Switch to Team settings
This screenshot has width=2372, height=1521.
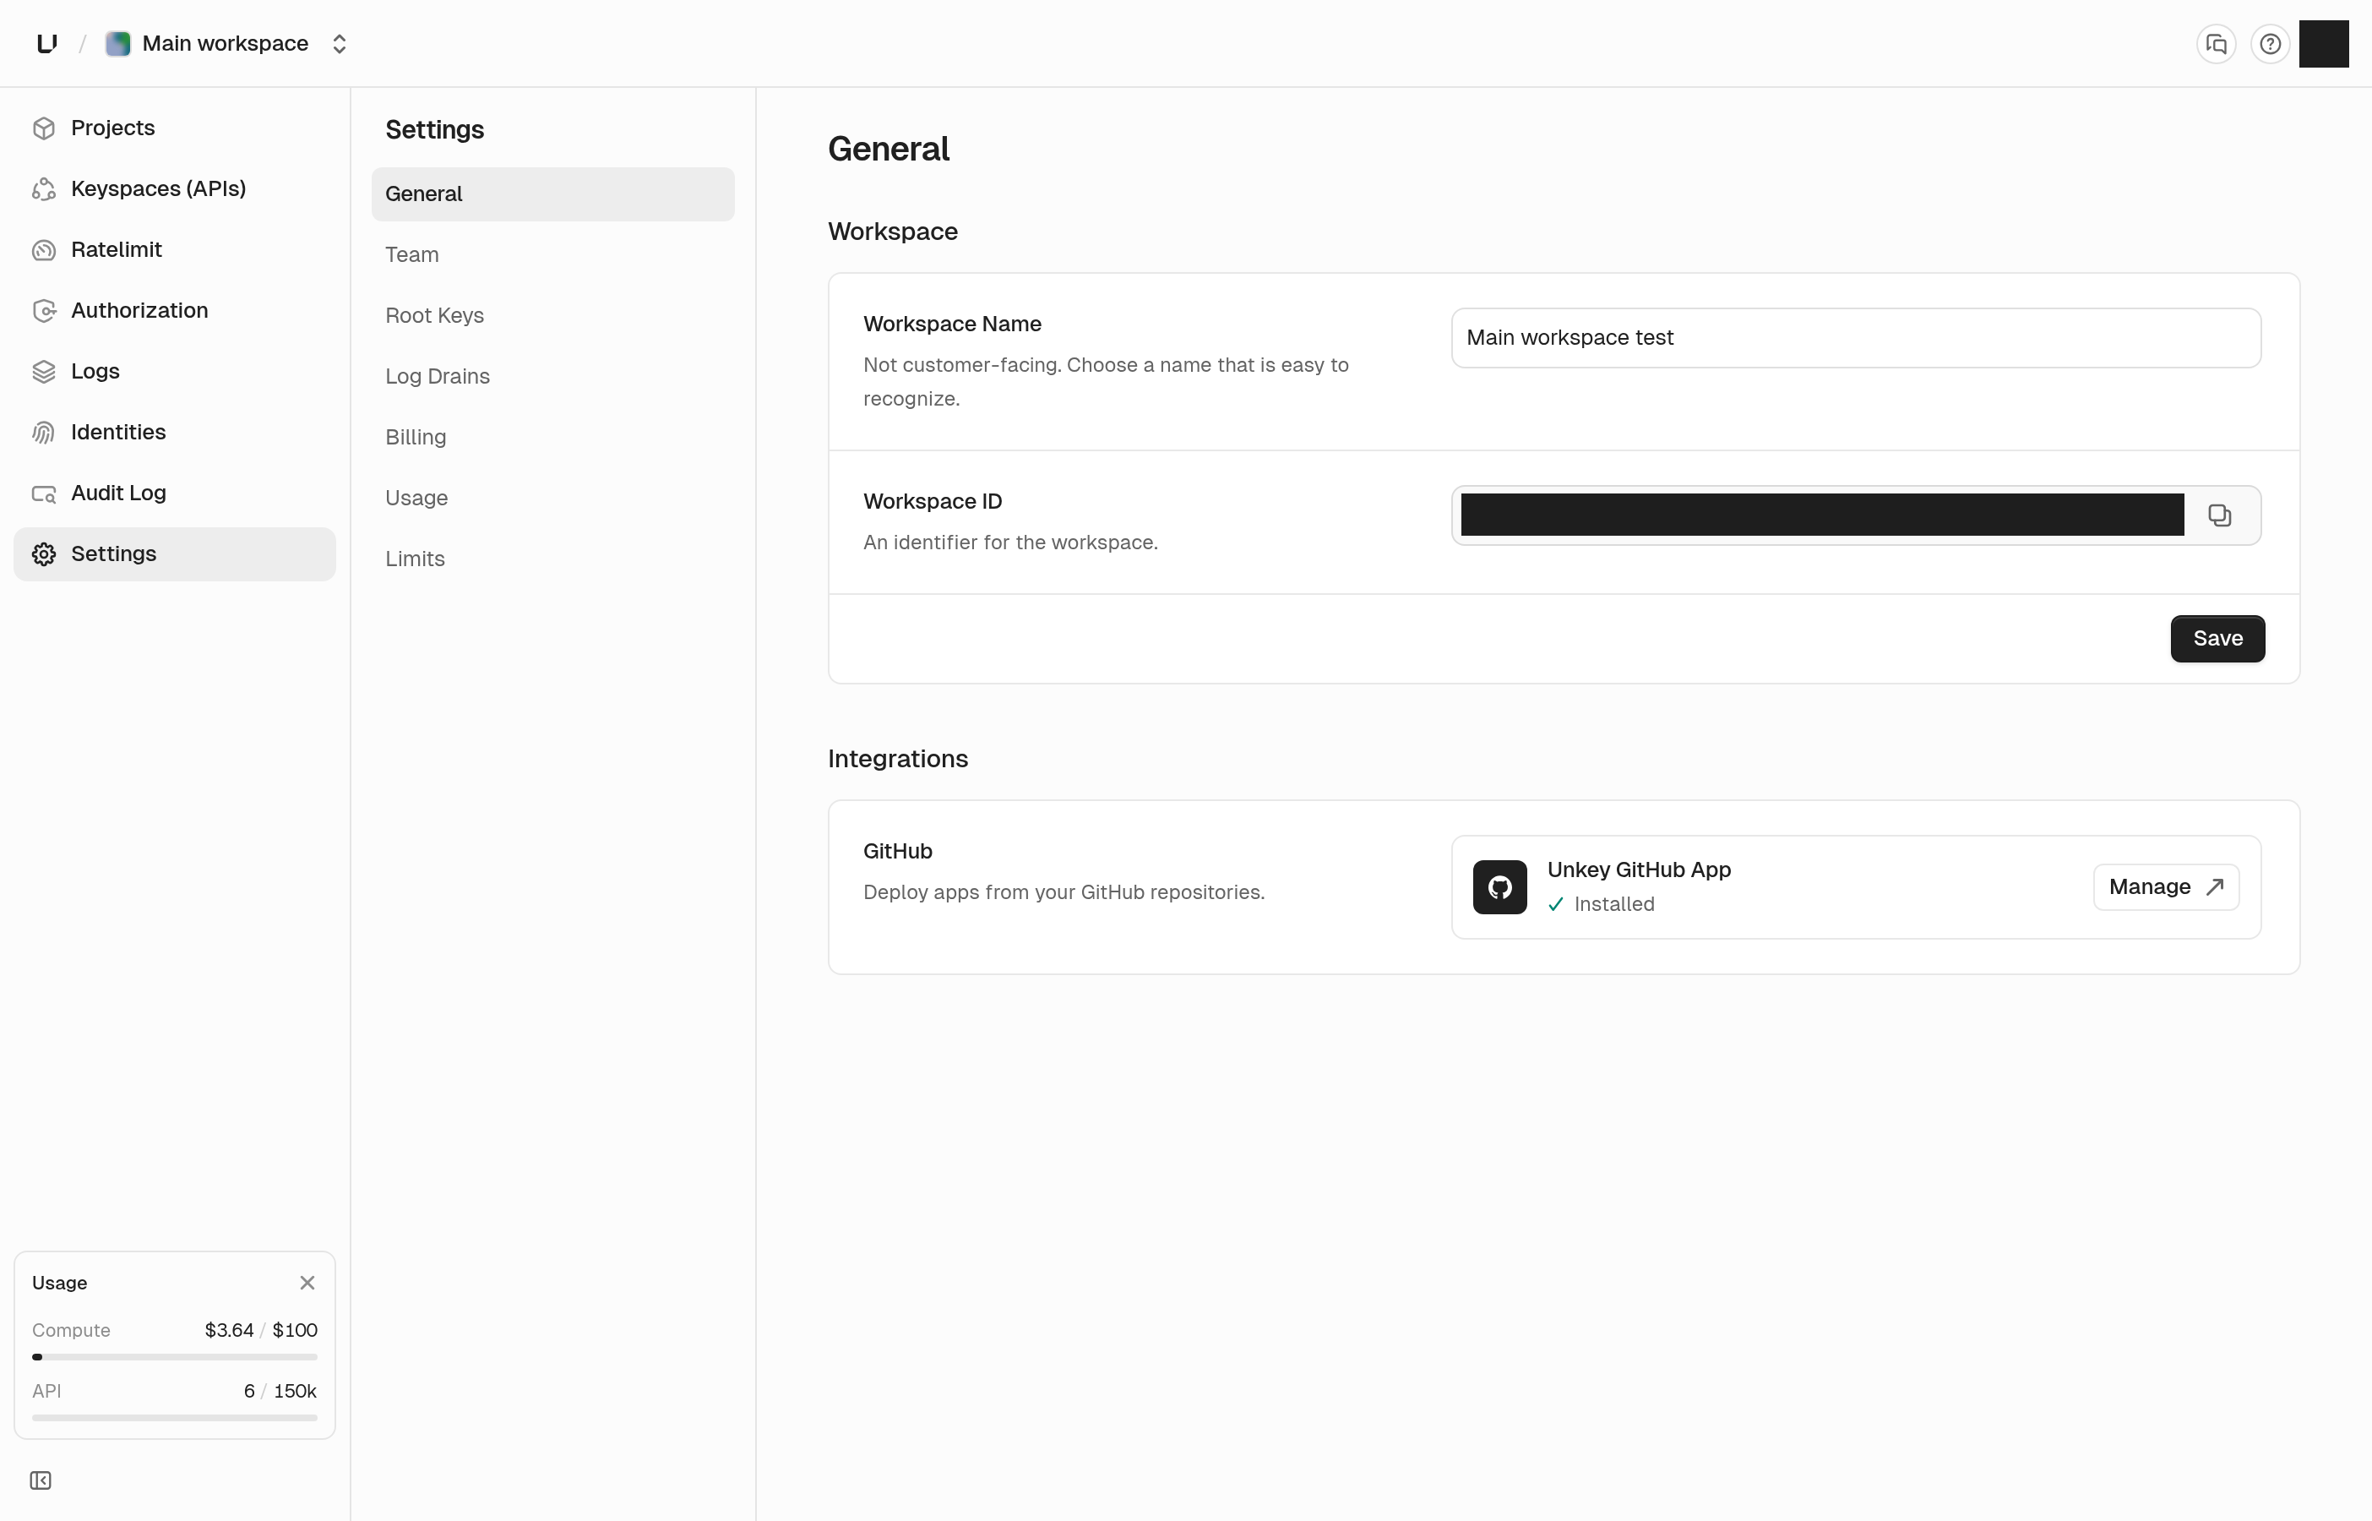[552, 255]
